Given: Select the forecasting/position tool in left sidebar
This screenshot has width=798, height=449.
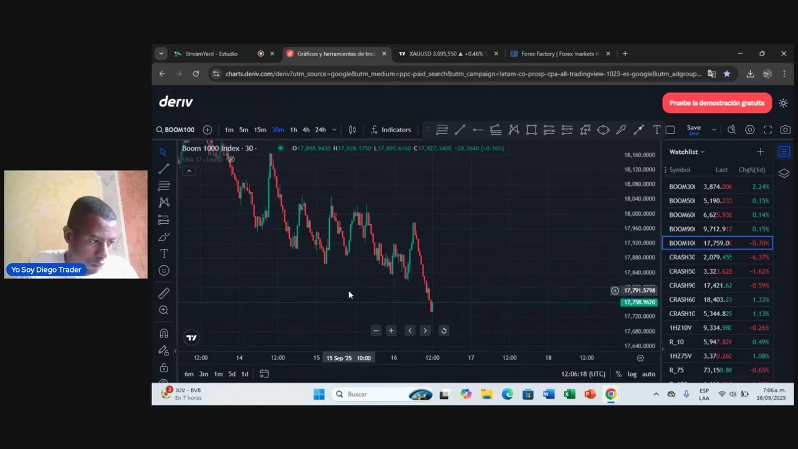Looking at the screenshot, I should 163,220.
